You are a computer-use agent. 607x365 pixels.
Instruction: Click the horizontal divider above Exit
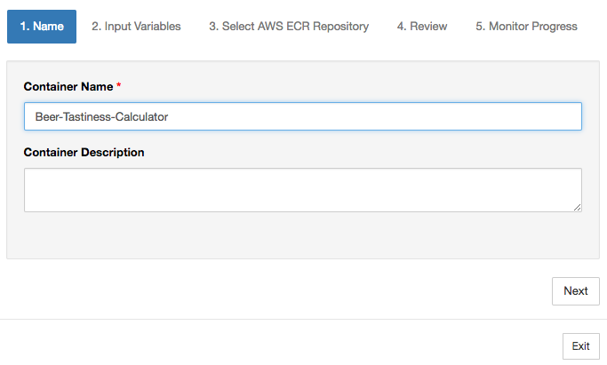pyautogui.click(x=302, y=319)
